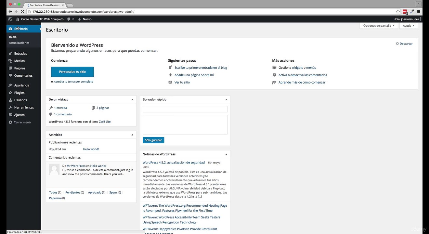The width and height of the screenshot is (429, 234).
Task: Stop page loading with the X button
Action: [23, 12]
